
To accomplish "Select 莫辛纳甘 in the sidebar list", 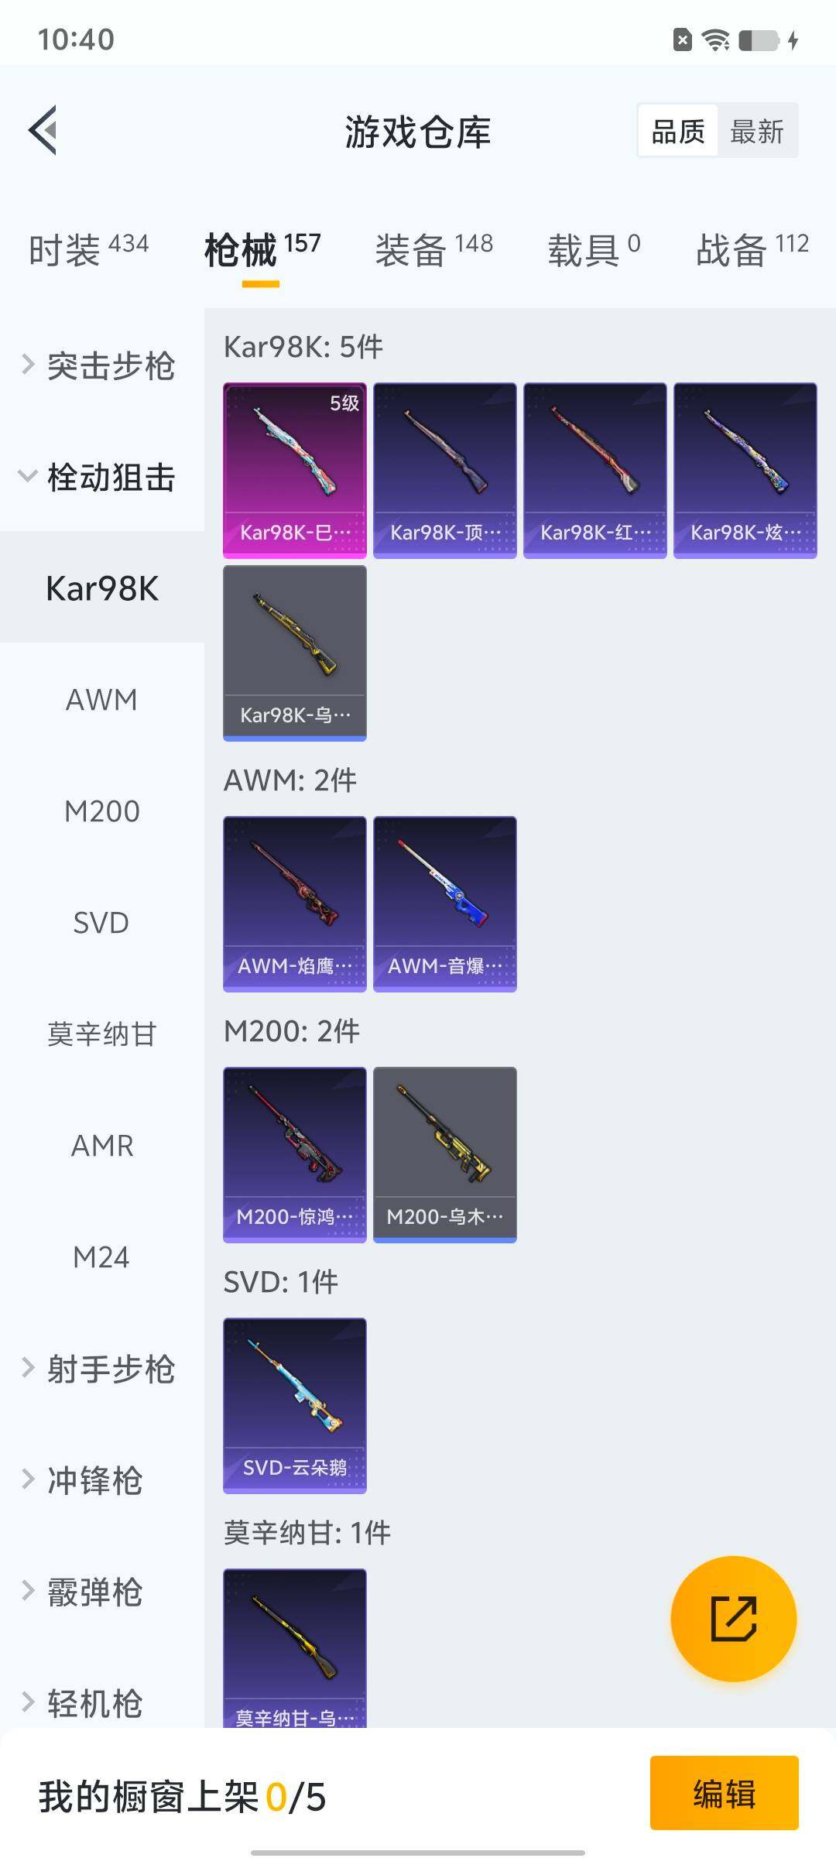I will [102, 1034].
